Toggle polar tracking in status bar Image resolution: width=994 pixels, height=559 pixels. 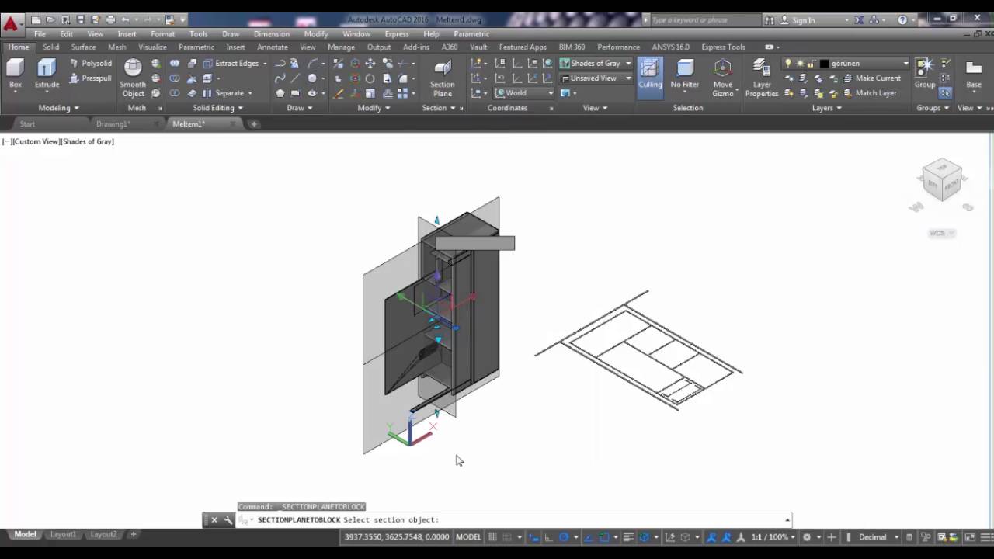pyautogui.click(x=565, y=537)
